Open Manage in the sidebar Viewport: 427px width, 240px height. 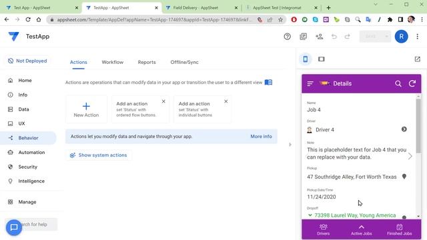(x=28, y=201)
